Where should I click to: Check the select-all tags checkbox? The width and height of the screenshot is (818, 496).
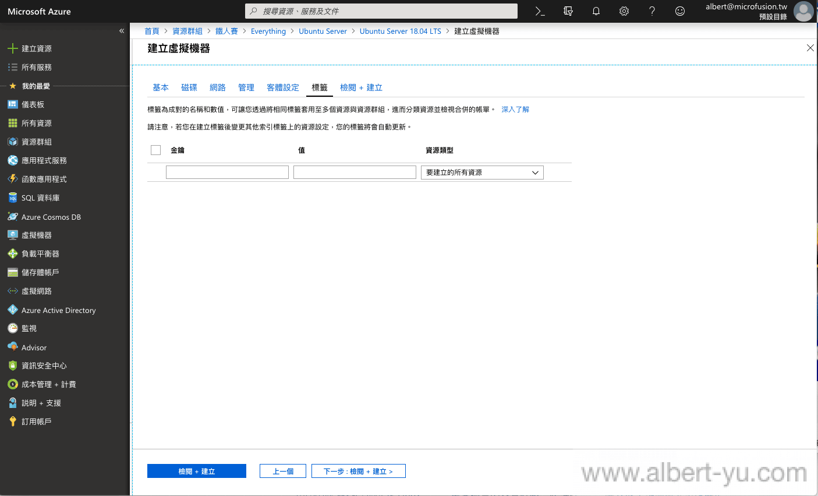(x=155, y=150)
